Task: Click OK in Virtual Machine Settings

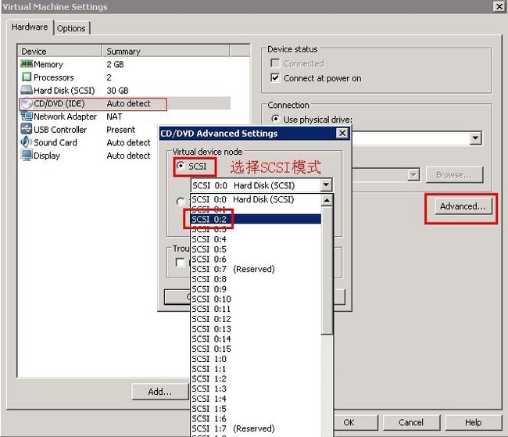Action: tap(356, 422)
